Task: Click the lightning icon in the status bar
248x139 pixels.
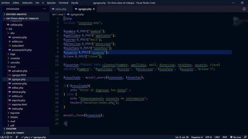Action: tap(17, 137)
